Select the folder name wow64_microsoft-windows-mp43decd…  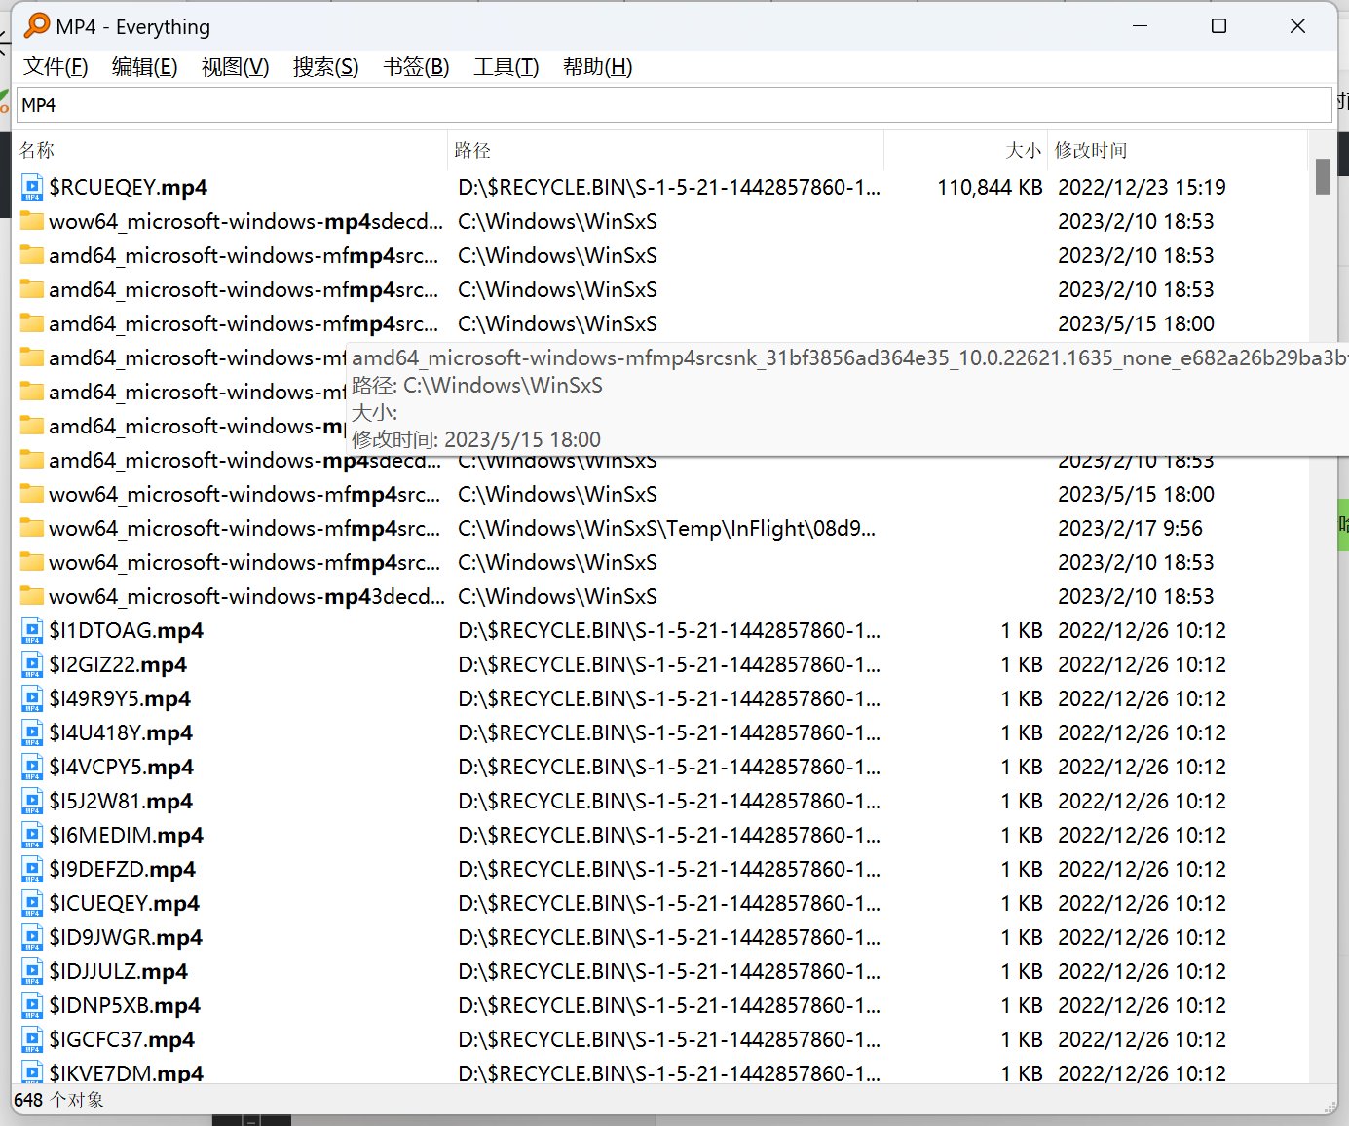pos(246,596)
